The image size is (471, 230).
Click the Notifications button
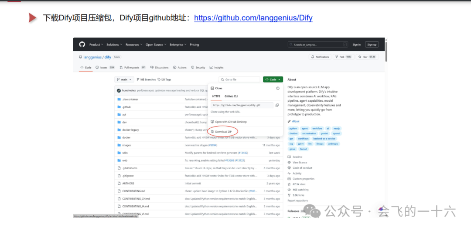(320, 57)
